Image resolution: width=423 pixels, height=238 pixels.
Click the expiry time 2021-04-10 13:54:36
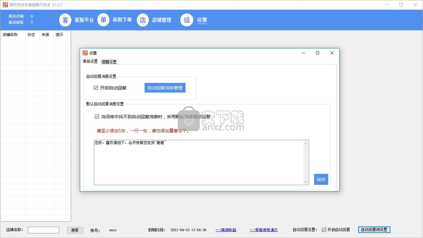(x=188, y=230)
